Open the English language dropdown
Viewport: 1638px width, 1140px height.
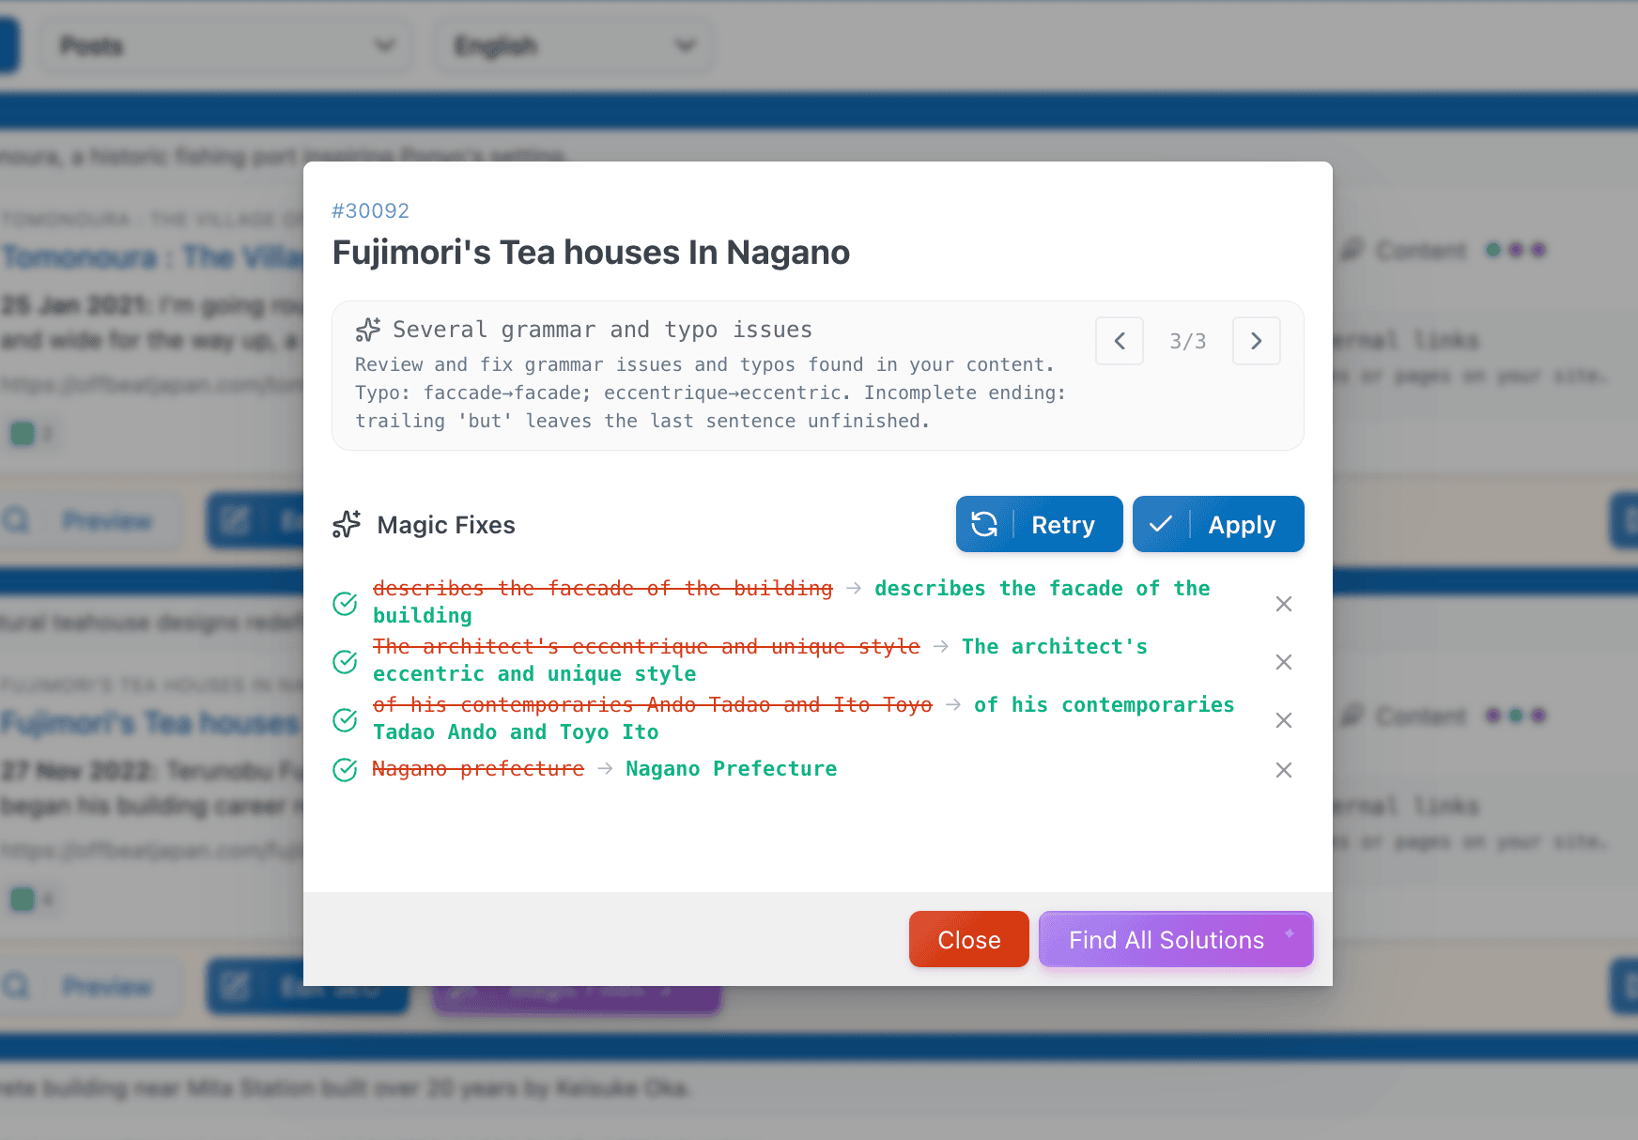click(573, 45)
